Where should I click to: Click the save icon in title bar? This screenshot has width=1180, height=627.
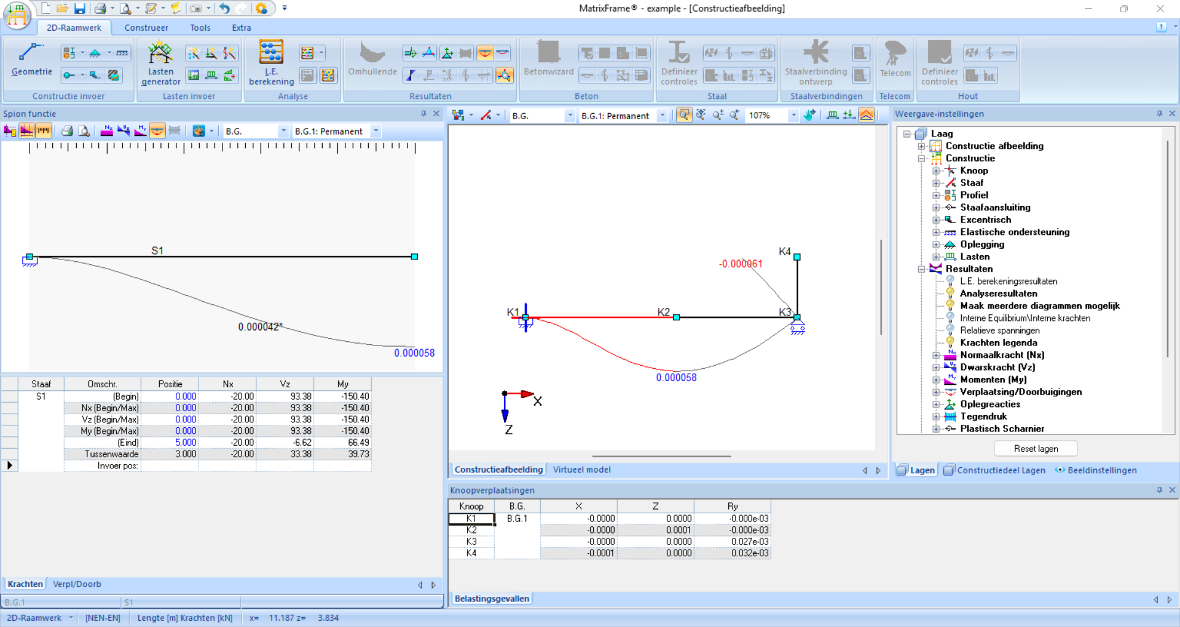pos(80,9)
